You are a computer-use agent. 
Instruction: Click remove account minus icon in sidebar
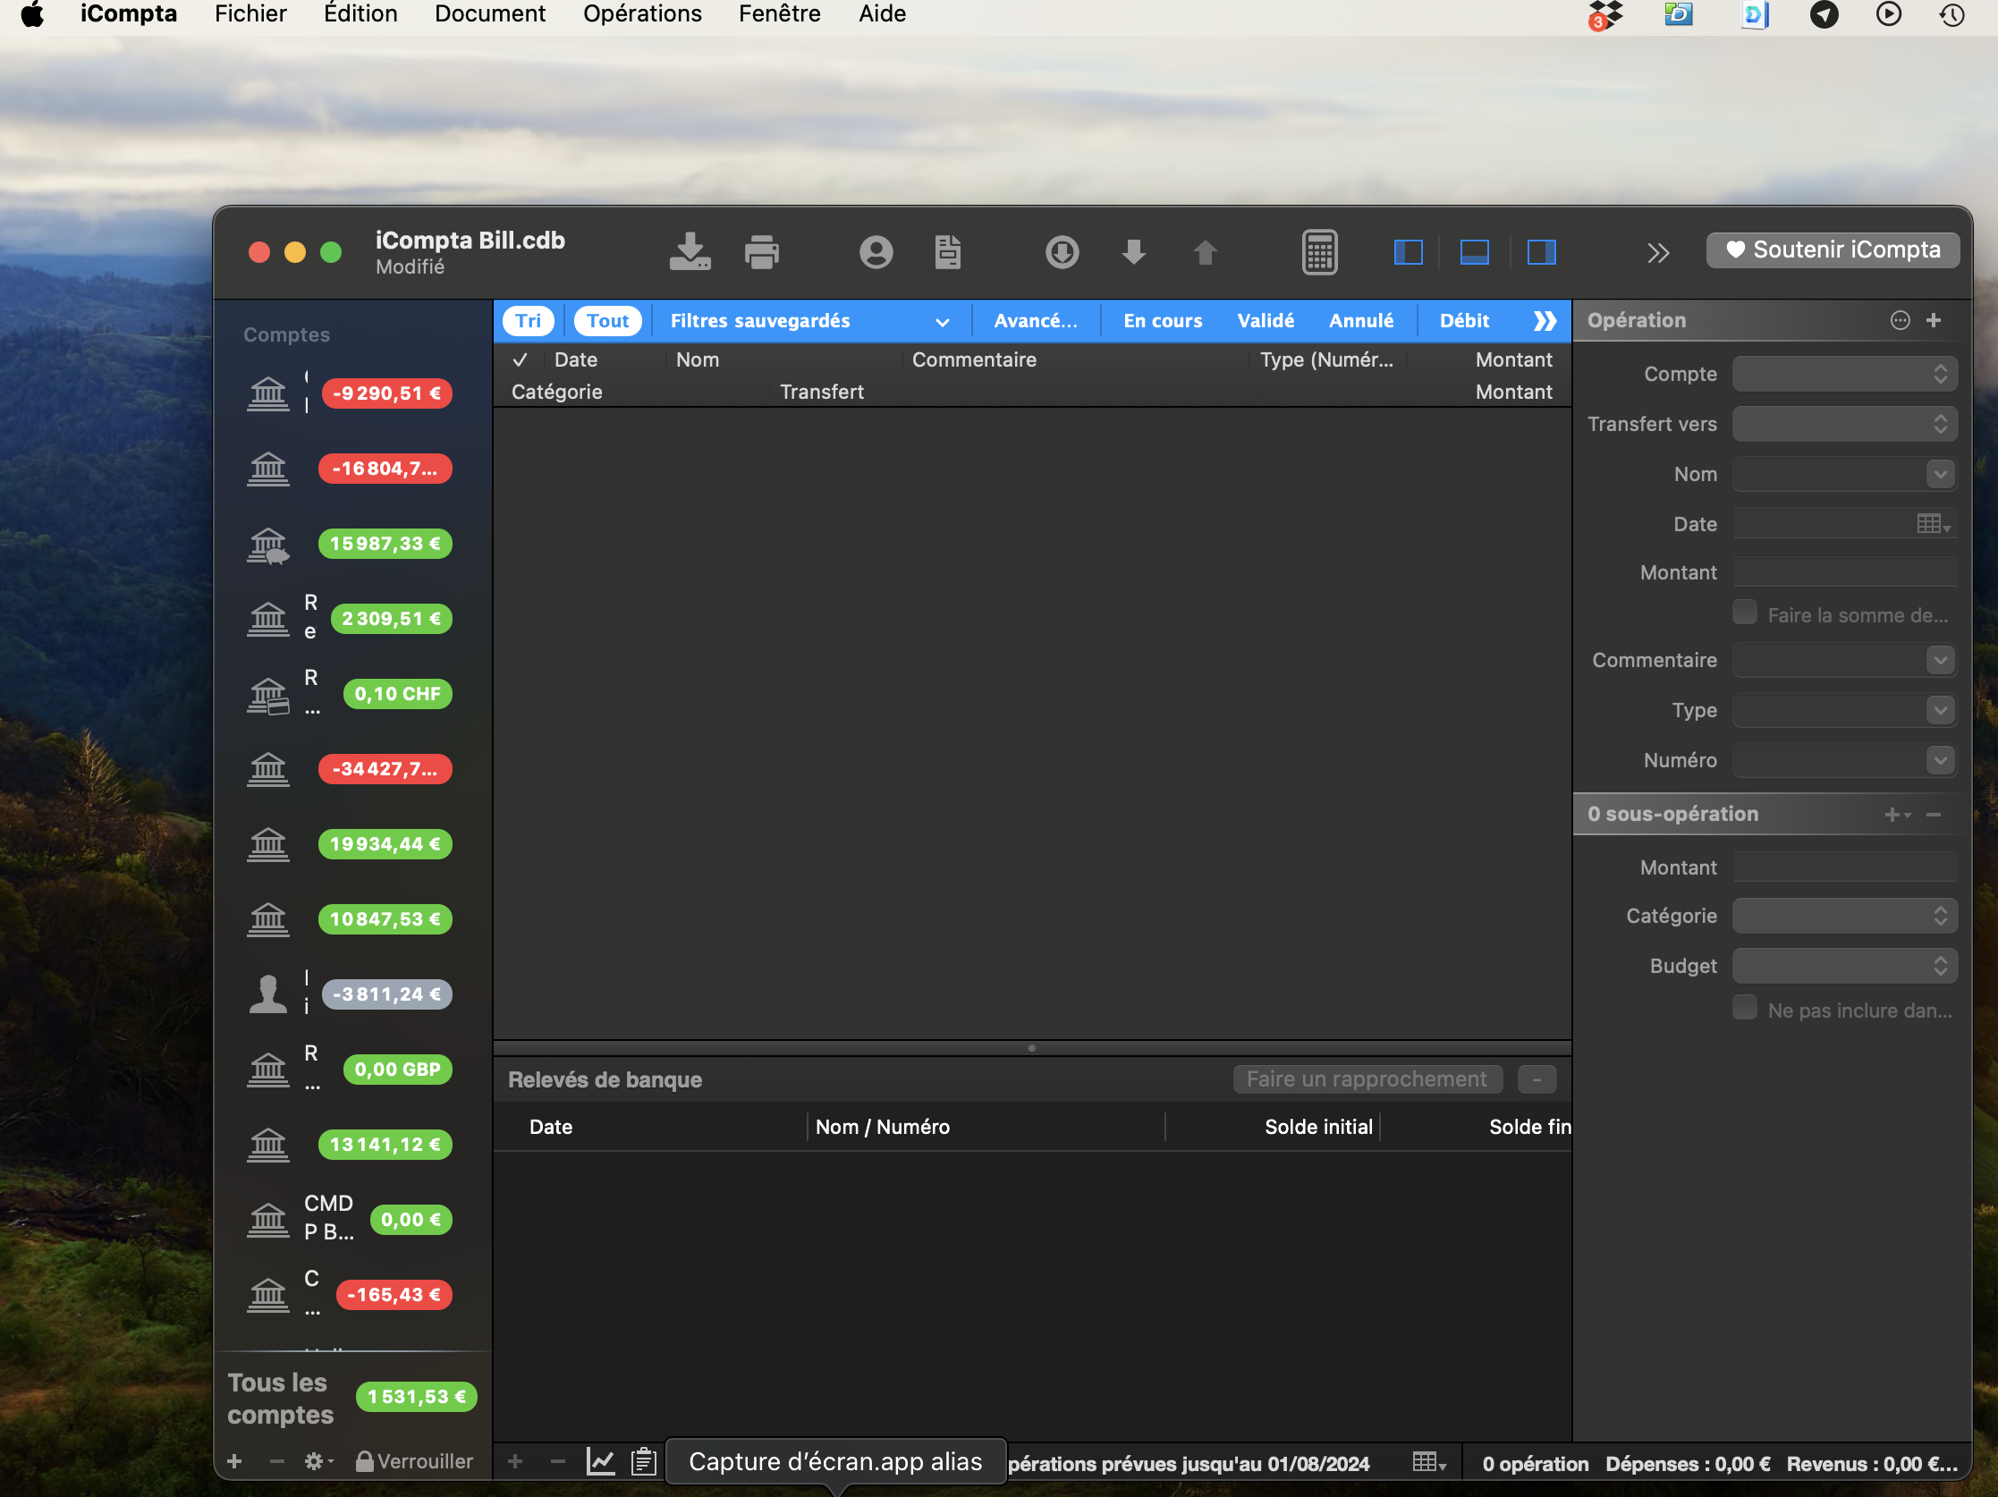[x=277, y=1461]
